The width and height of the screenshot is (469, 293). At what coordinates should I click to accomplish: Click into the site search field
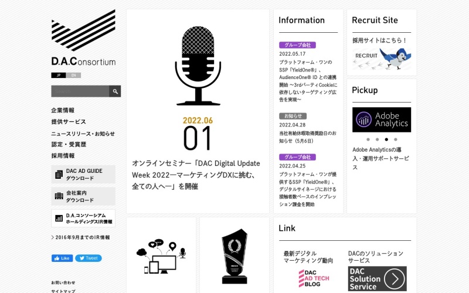[x=80, y=91]
